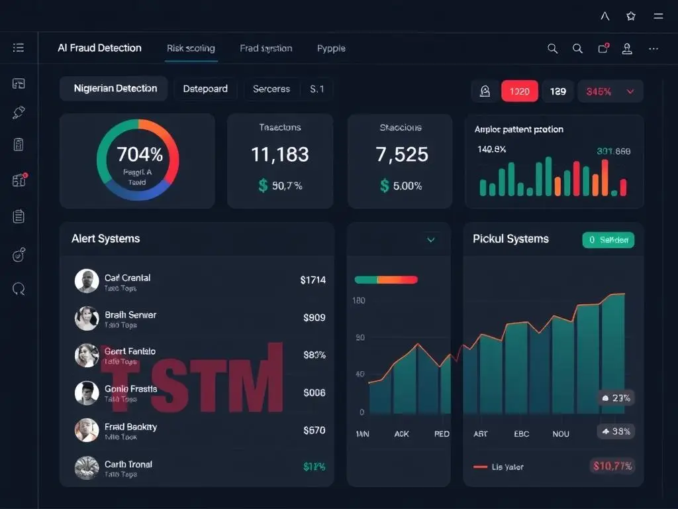Click the chat bubble icon in the sidebar
678x509 pixels.
click(19, 288)
